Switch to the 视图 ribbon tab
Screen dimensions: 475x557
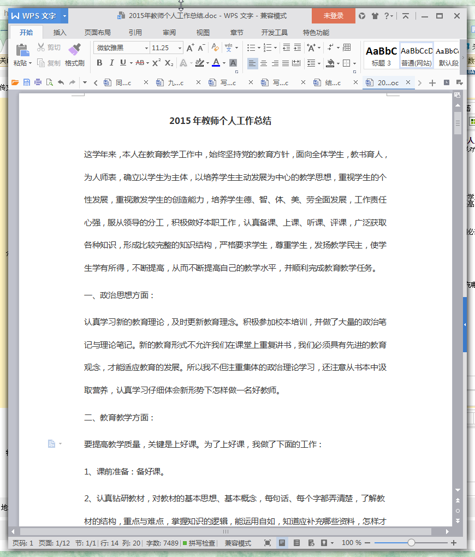coord(203,33)
